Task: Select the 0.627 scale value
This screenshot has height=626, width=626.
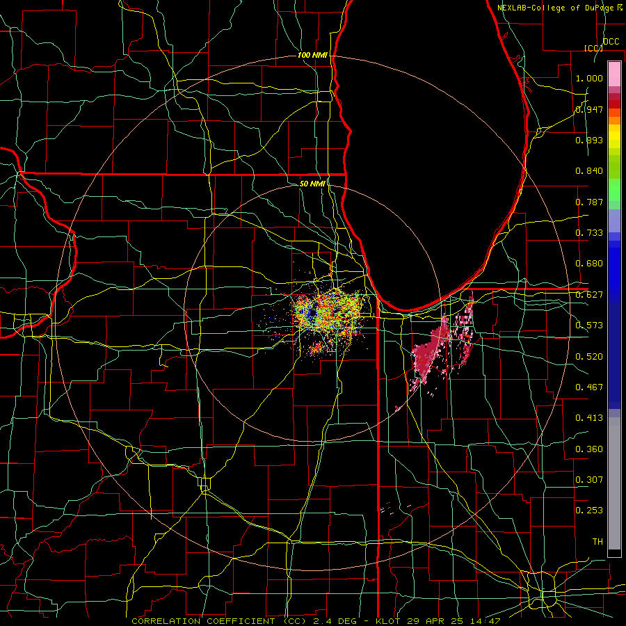Action: tap(589, 295)
